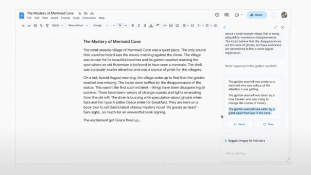Click the text color button
This screenshot has width=311, height=175.
pos(151,25)
